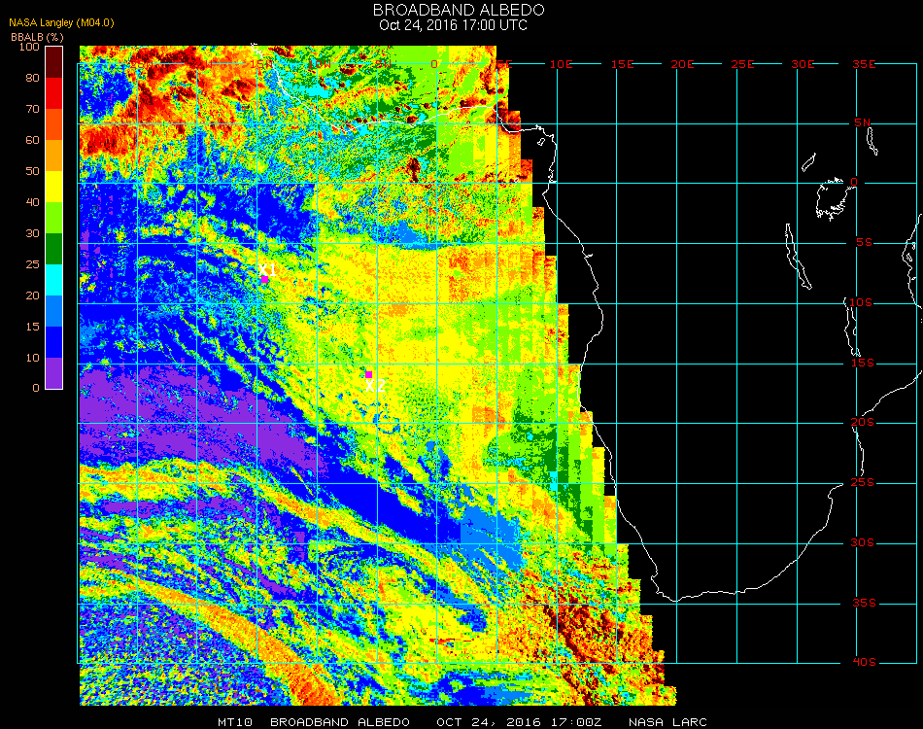Click the 17:00Z time in bottom caption
This screenshot has height=729, width=923.
tap(576, 722)
